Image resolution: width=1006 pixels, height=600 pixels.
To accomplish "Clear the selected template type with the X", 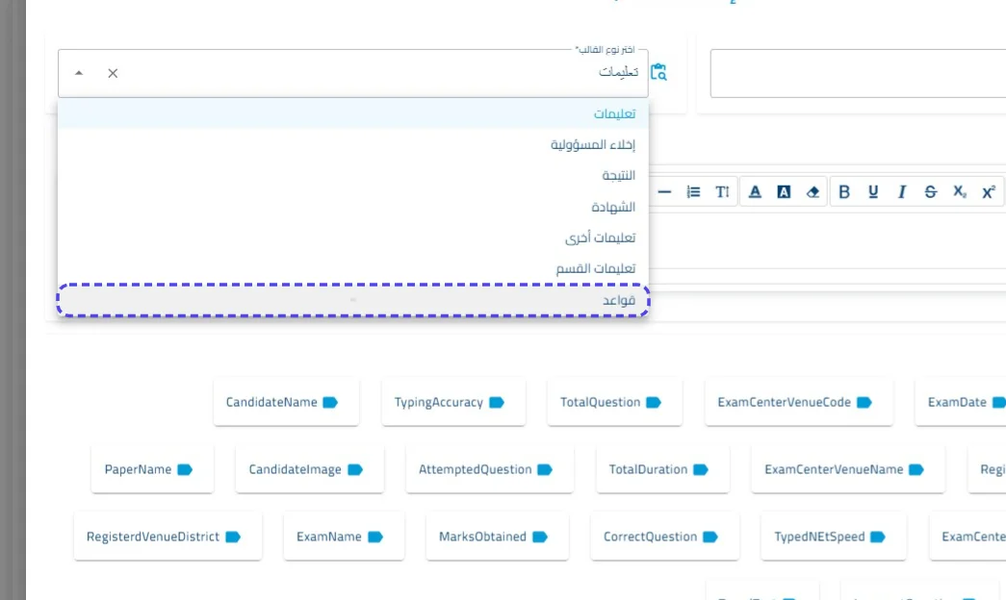I will 113,73.
